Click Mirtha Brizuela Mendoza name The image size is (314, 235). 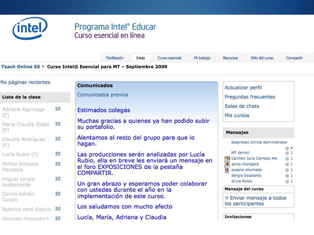(20, 167)
